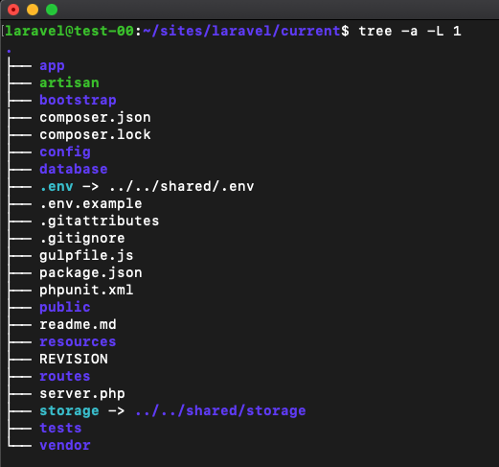This screenshot has height=467, width=499.
Task: Click the bootstrap directory name
Action: point(78,101)
